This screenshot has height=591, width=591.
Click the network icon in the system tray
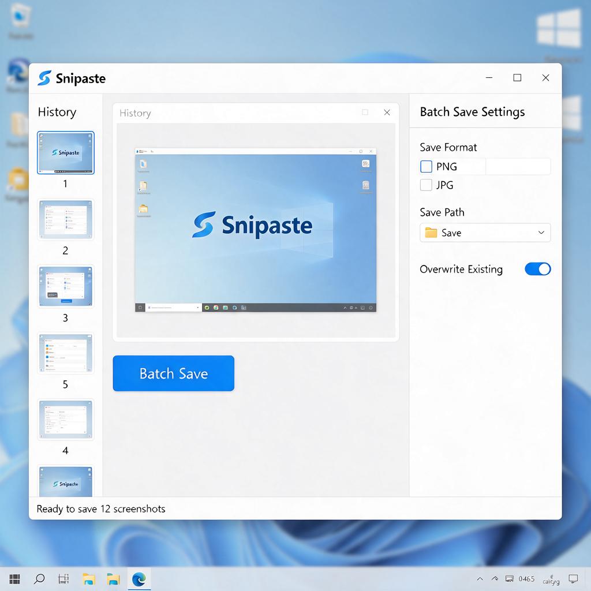pyautogui.click(x=495, y=579)
